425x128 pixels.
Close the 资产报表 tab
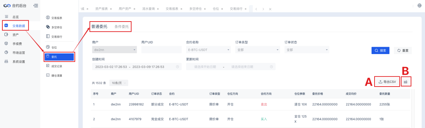point(111,9)
